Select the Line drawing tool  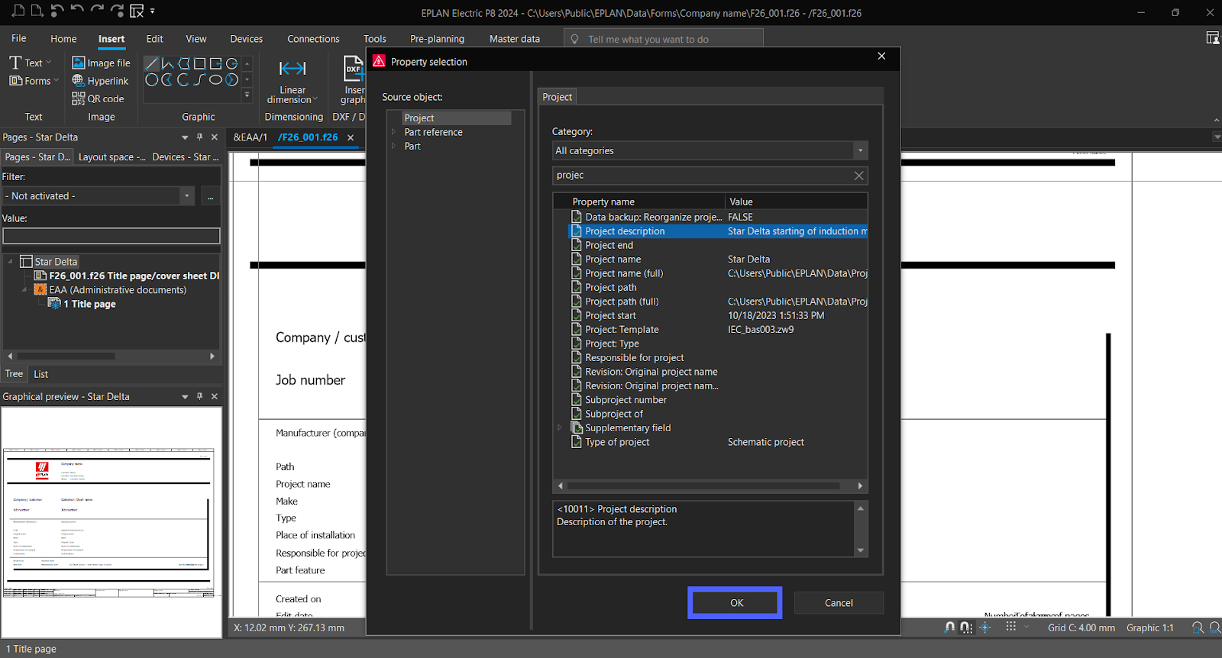(x=152, y=63)
